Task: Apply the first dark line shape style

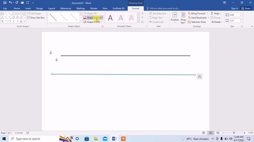Action: tap(53, 17)
